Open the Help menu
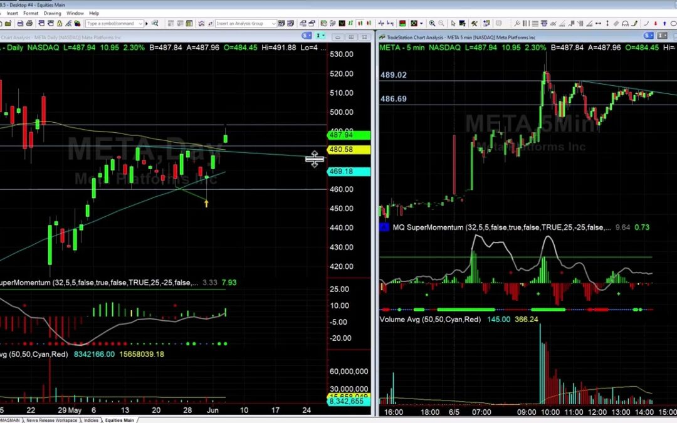 pyautogui.click(x=93, y=13)
